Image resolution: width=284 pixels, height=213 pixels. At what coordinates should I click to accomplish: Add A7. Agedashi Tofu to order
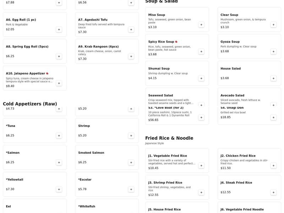tap(131, 29)
